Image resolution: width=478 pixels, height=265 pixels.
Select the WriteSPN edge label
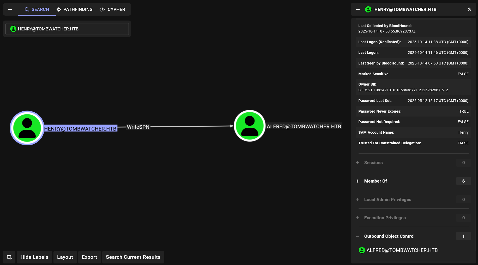(138, 127)
